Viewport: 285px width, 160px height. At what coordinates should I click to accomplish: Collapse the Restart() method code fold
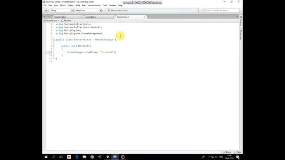pyautogui.click(x=54, y=46)
